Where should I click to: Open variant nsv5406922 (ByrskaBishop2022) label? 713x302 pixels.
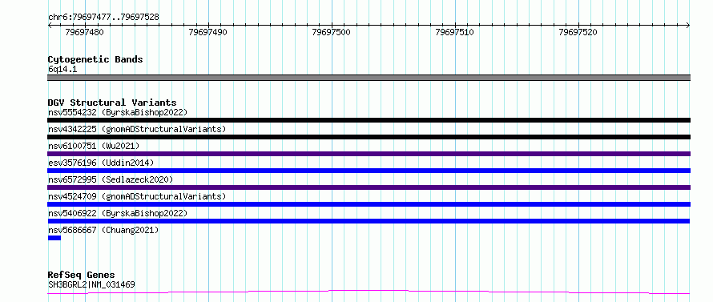coord(118,213)
